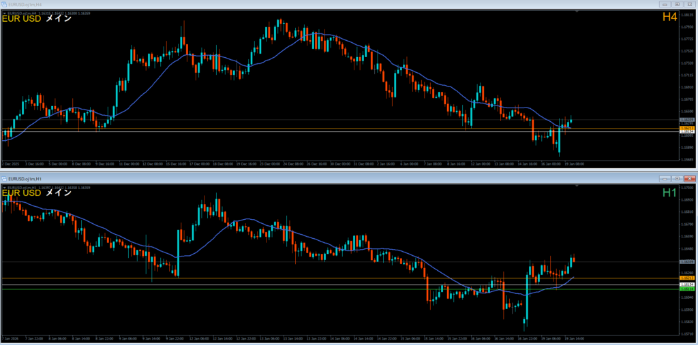Click the EUR USD メイン label in H4 chart
Viewport: 698px width, 345px height.
click(37, 18)
